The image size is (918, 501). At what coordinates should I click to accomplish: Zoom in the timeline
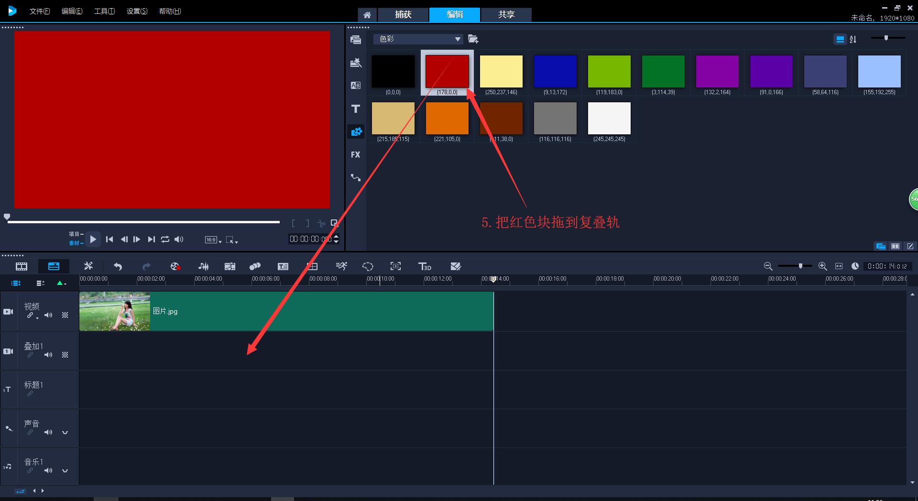[823, 266]
